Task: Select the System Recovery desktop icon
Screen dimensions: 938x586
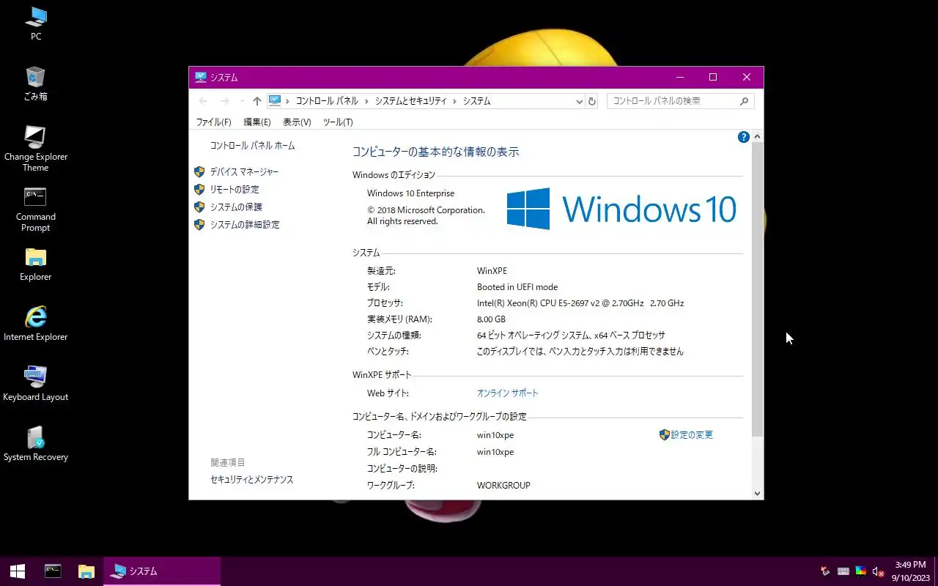Action: tap(35, 444)
